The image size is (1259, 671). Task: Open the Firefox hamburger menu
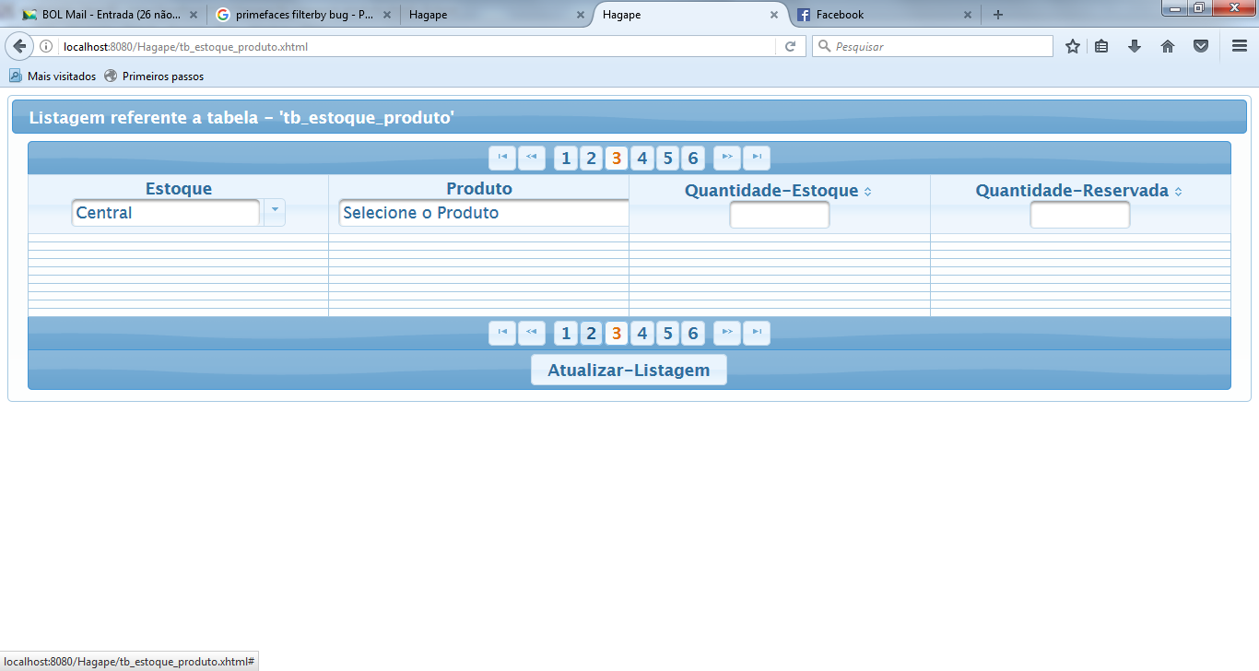[x=1240, y=46]
